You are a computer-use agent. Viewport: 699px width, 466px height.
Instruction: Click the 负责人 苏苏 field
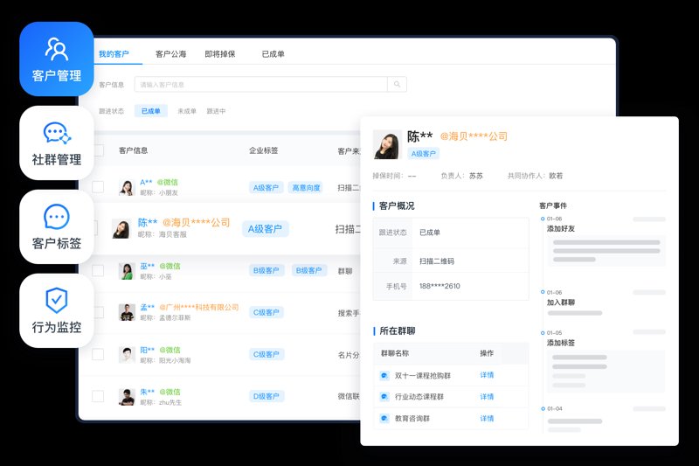[x=462, y=176]
